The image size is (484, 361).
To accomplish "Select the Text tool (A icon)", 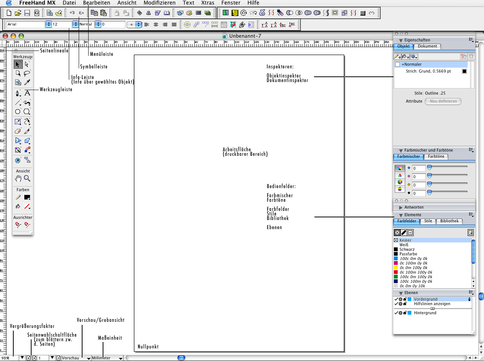I will pos(27,93).
